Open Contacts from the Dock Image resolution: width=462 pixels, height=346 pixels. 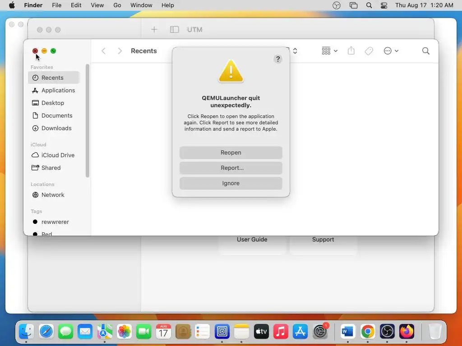coord(183,332)
